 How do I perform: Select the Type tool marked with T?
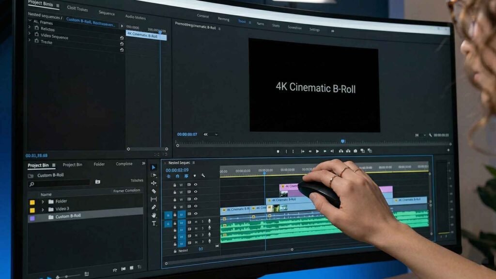(154, 224)
